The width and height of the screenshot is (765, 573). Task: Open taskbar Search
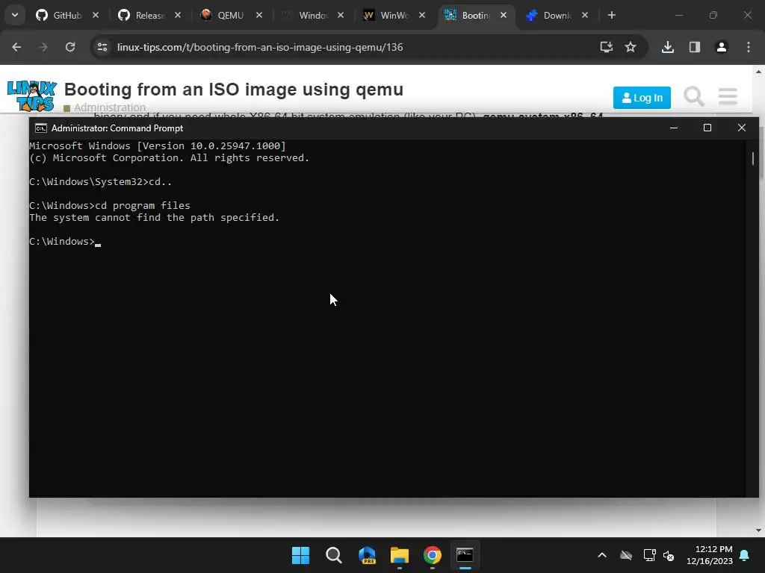click(334, 555)
